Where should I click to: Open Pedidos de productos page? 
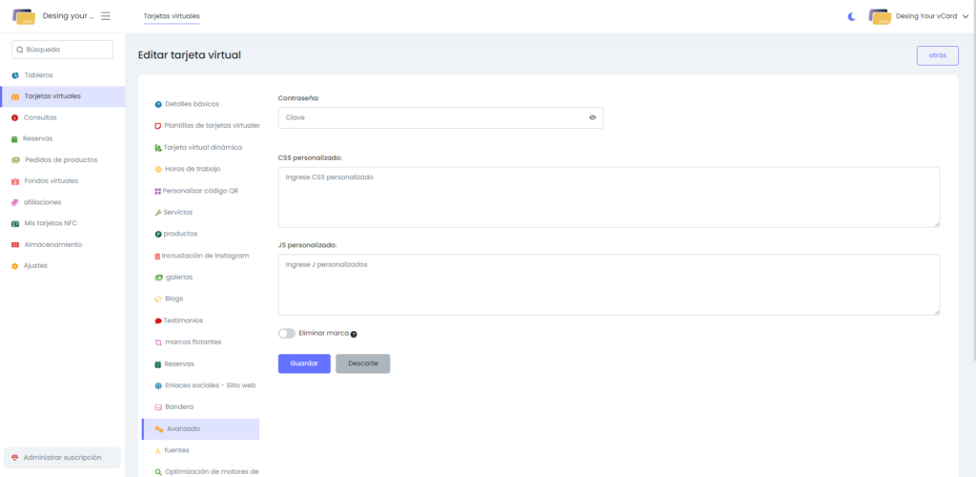click(60, 159)
